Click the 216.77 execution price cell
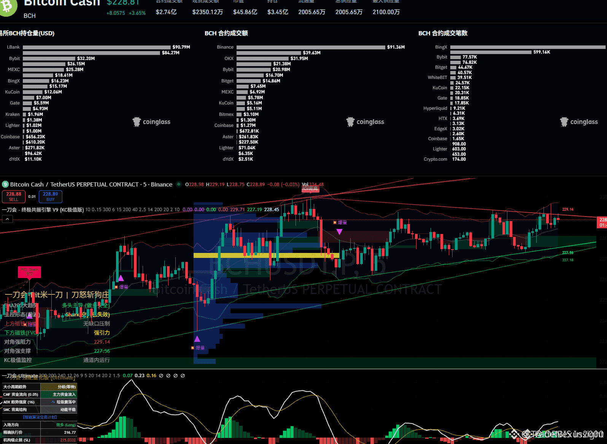This screenshot has height=444, width=607. 59,432
